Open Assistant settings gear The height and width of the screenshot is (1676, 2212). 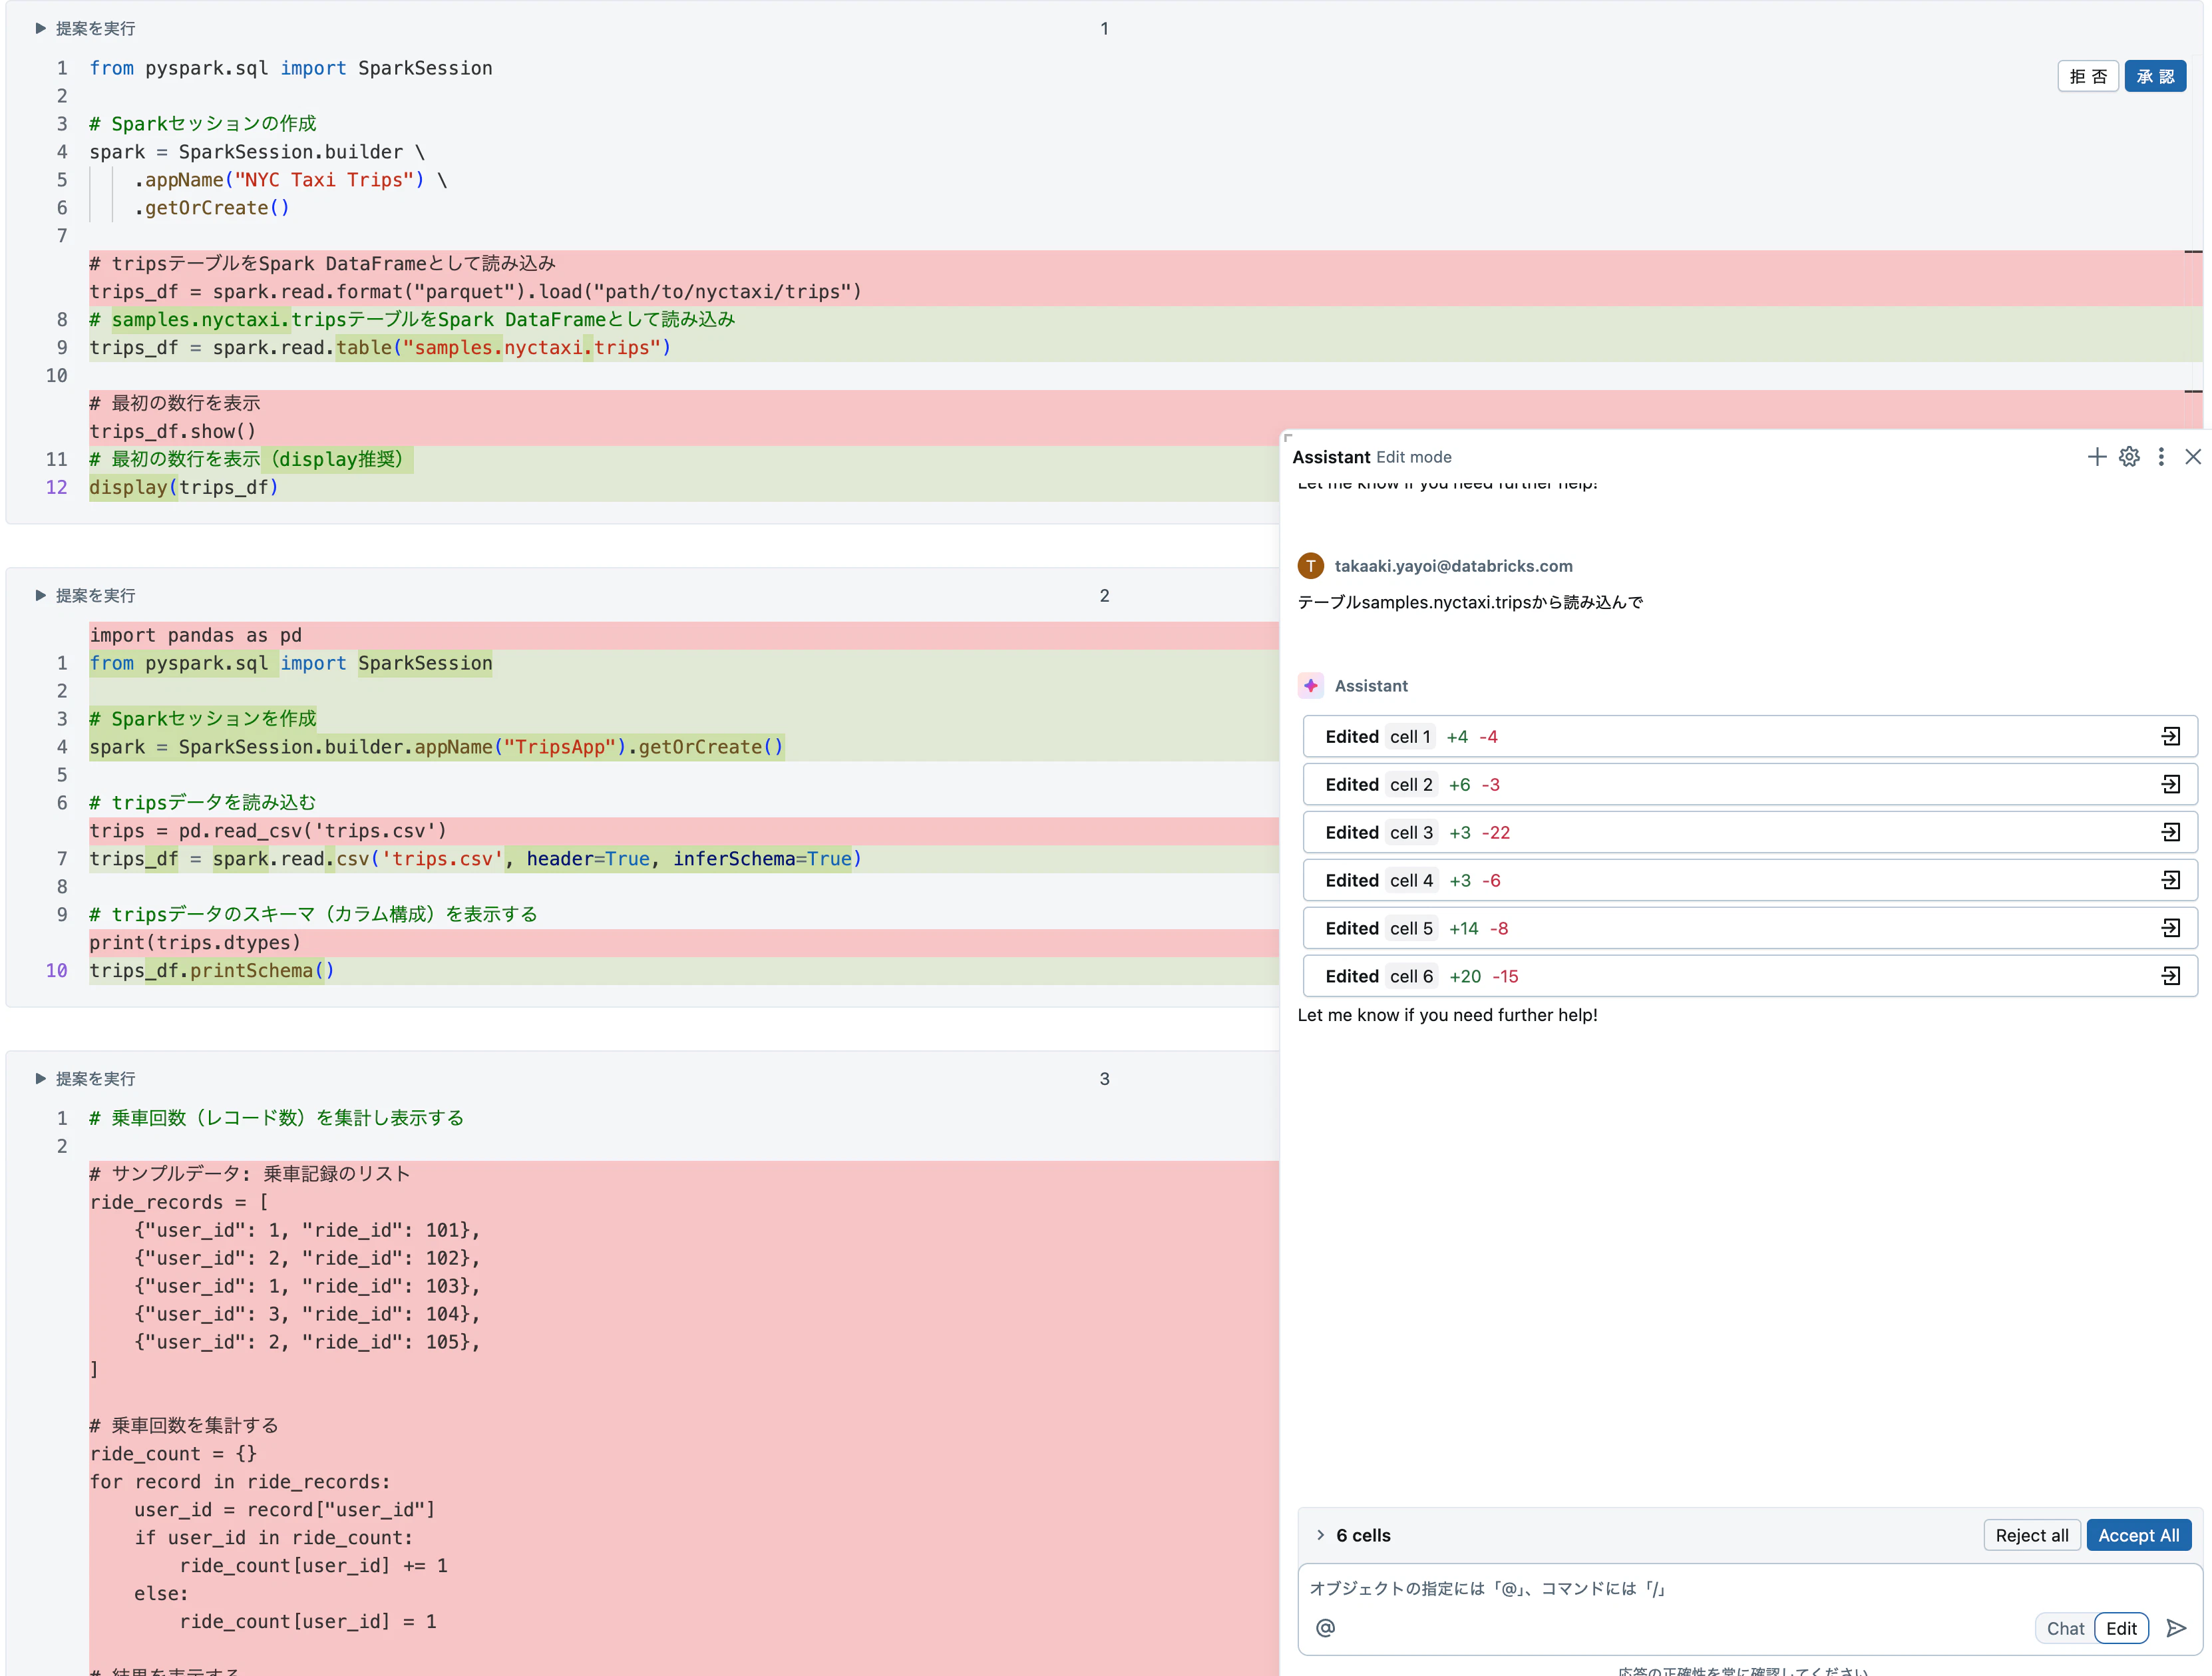click(2129, 457)
